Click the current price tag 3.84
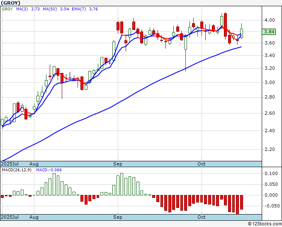The width and height of the screenshot is (282, 227). click(x=269, y=32)
